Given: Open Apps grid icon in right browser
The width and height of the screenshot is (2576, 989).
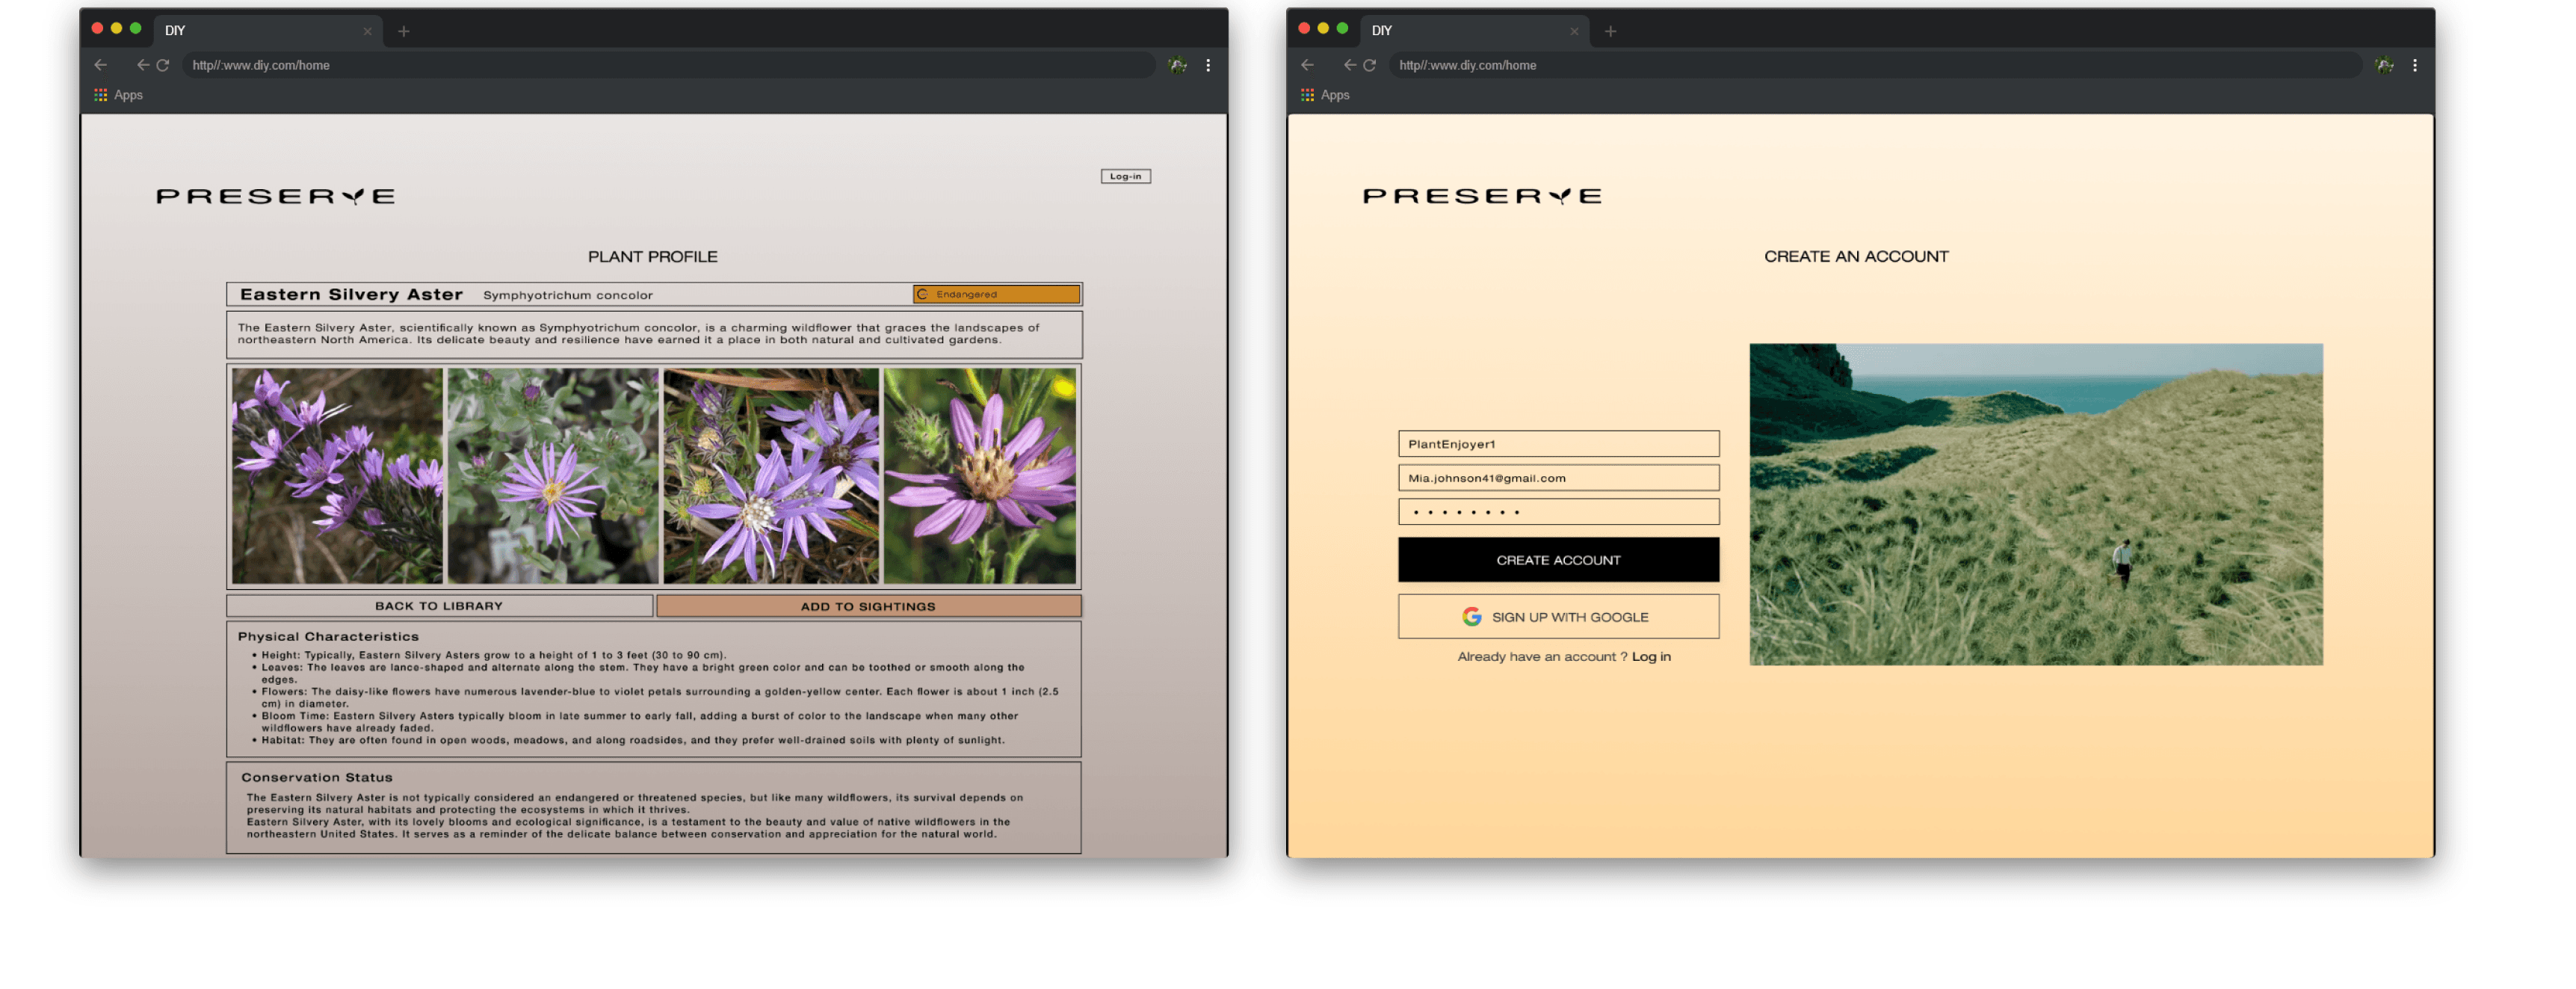Looking at the screenshot, I should (x=1307, y=95).
